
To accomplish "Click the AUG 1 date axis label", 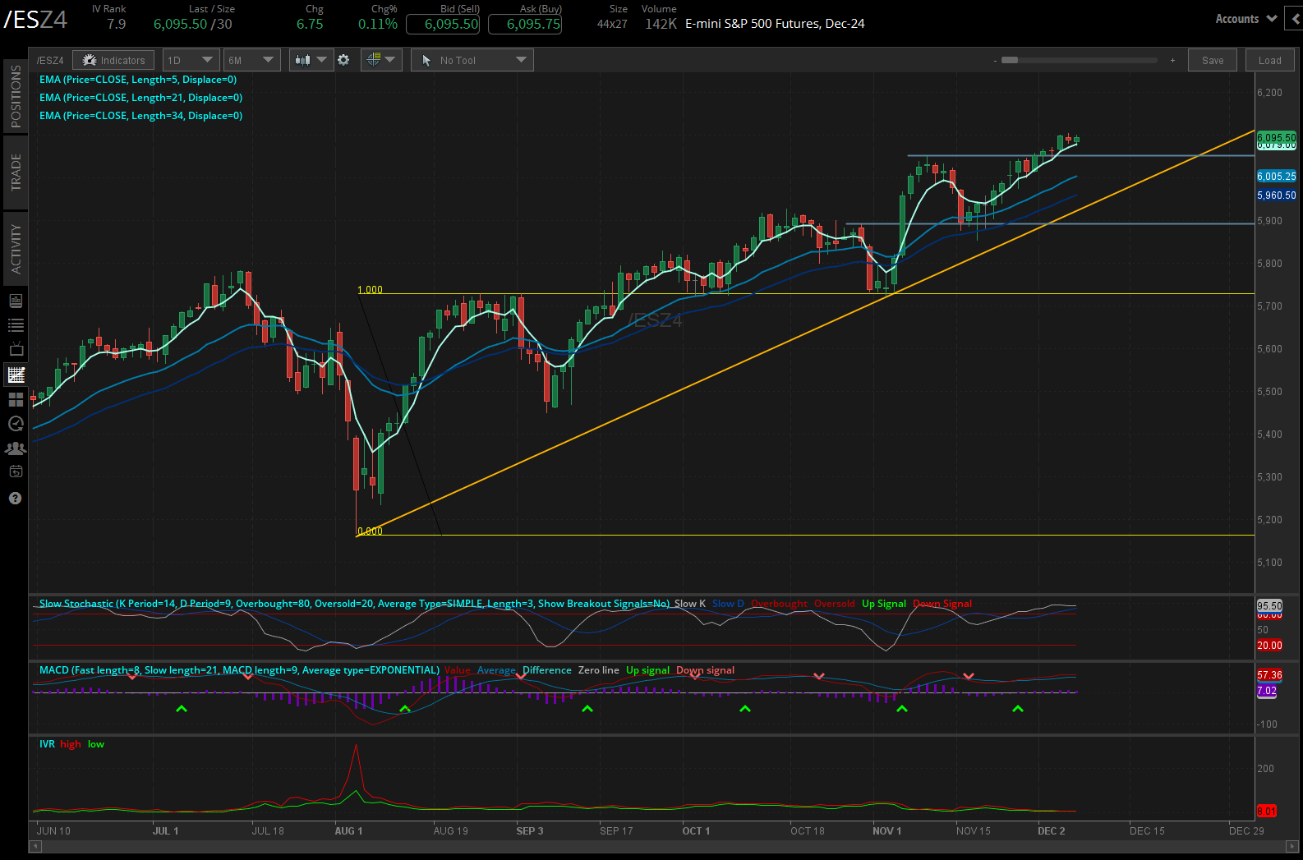I will pos(348,831).
